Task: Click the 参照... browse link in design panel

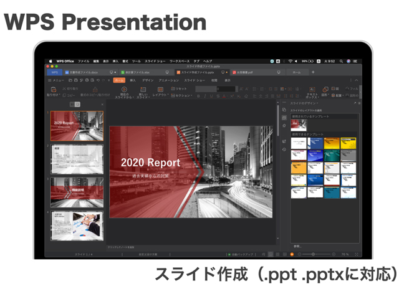Action: tap(297, 247)
